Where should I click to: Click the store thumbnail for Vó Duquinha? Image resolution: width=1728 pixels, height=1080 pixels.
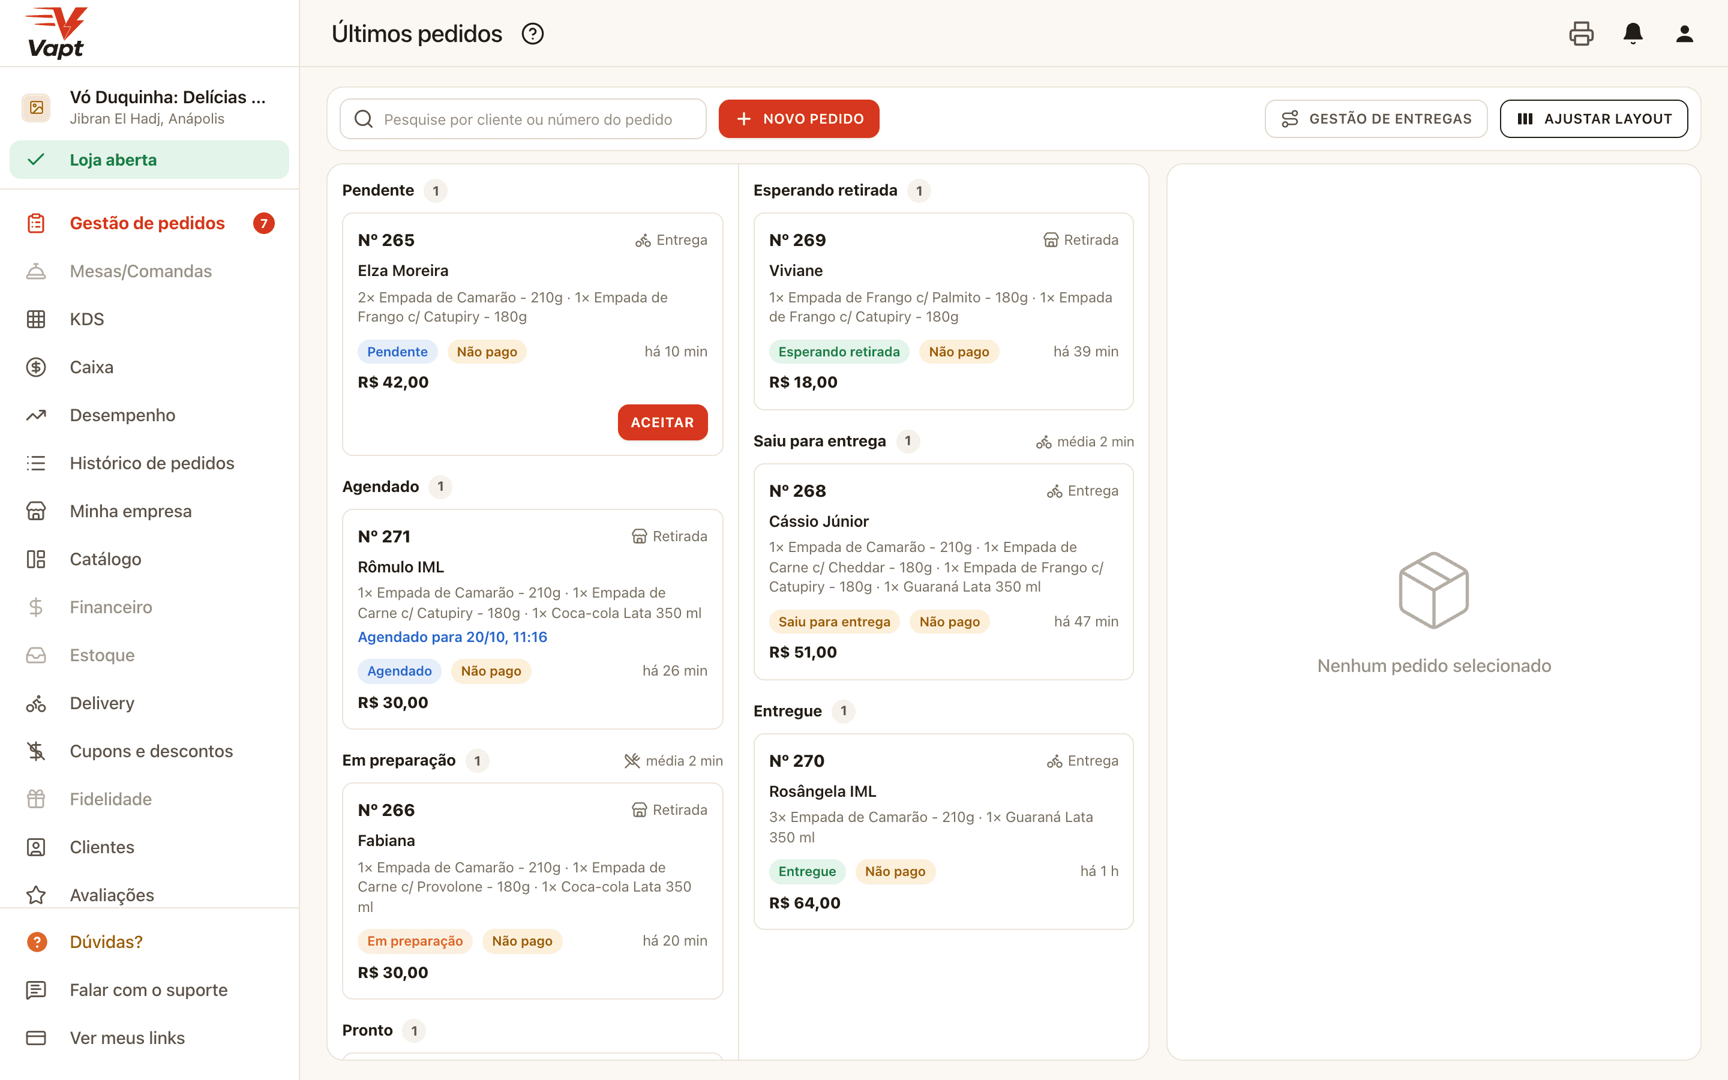(37, 108)
